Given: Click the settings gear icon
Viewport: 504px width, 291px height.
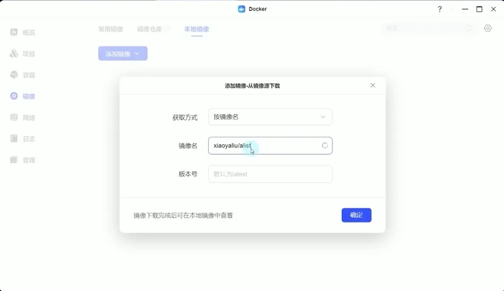Looking at the screenshot, I should pos(488,28).
